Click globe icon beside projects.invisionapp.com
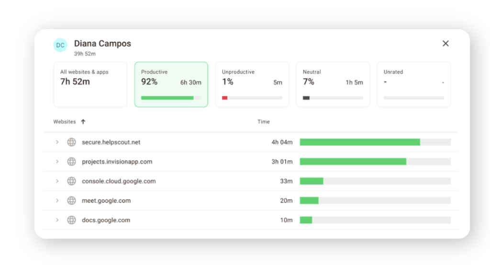Screen dimensions: 490x265 coord(72,161)
